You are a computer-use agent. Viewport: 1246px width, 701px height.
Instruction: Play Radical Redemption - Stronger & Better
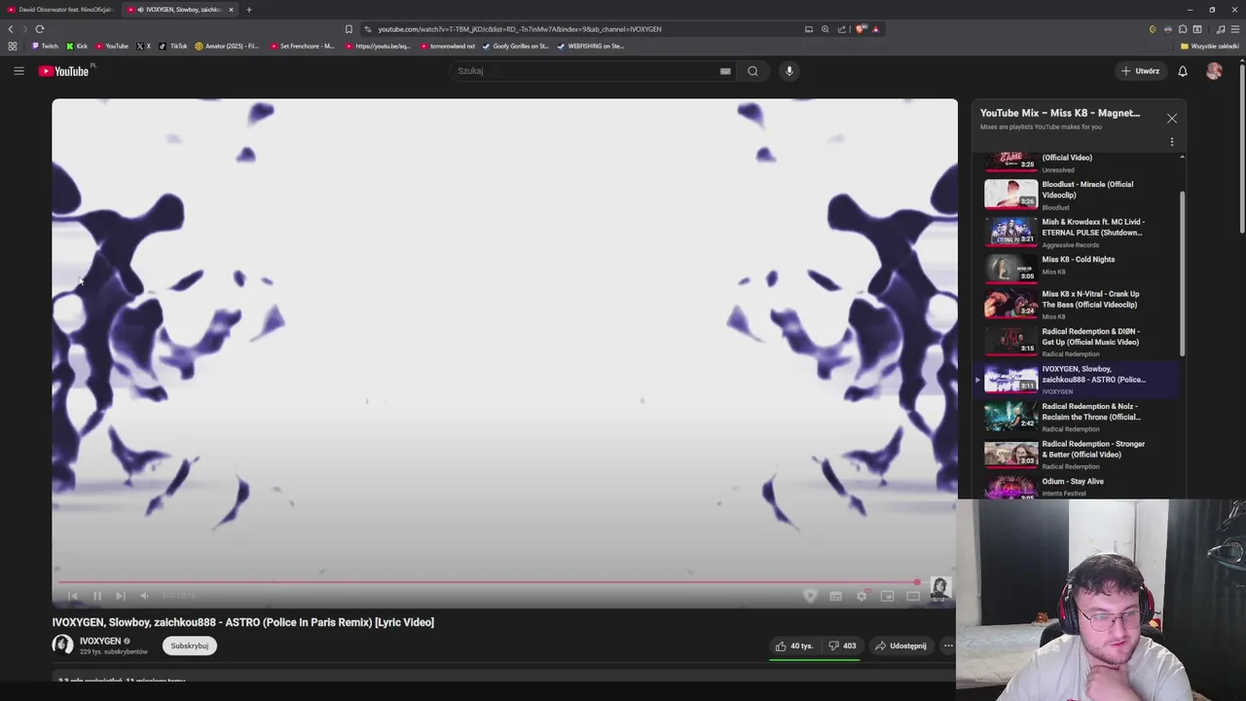click(x=1078, y=455)
